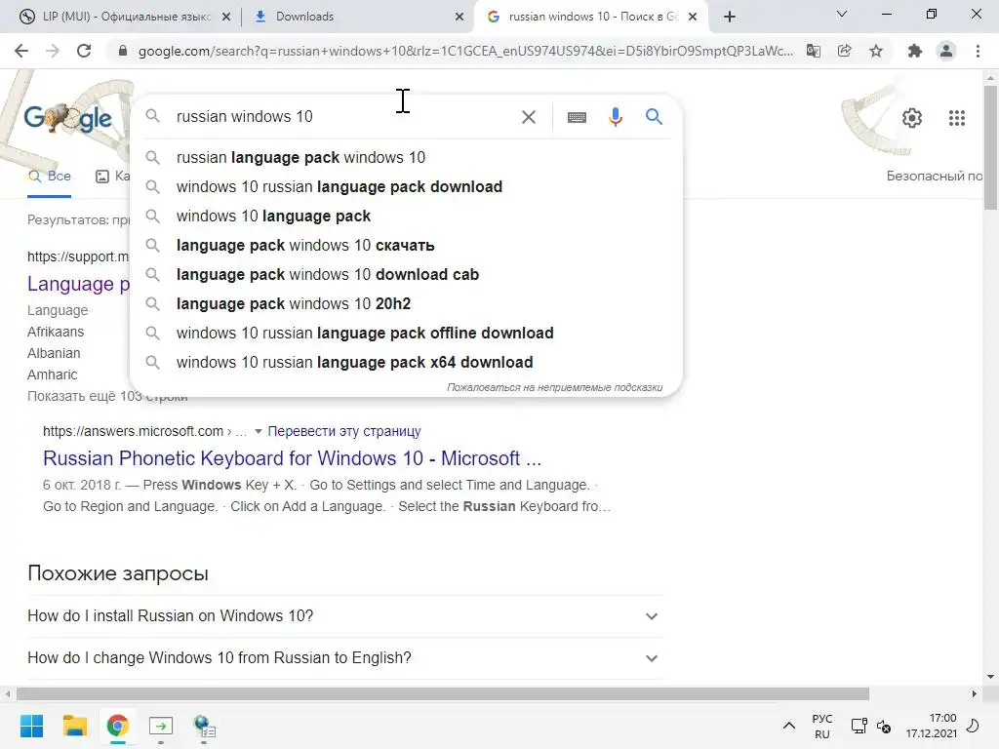This screenshot has width=999, height=749.
Task: Open Chrome extensions puzzle icon
Action: (x=915, y=51)
